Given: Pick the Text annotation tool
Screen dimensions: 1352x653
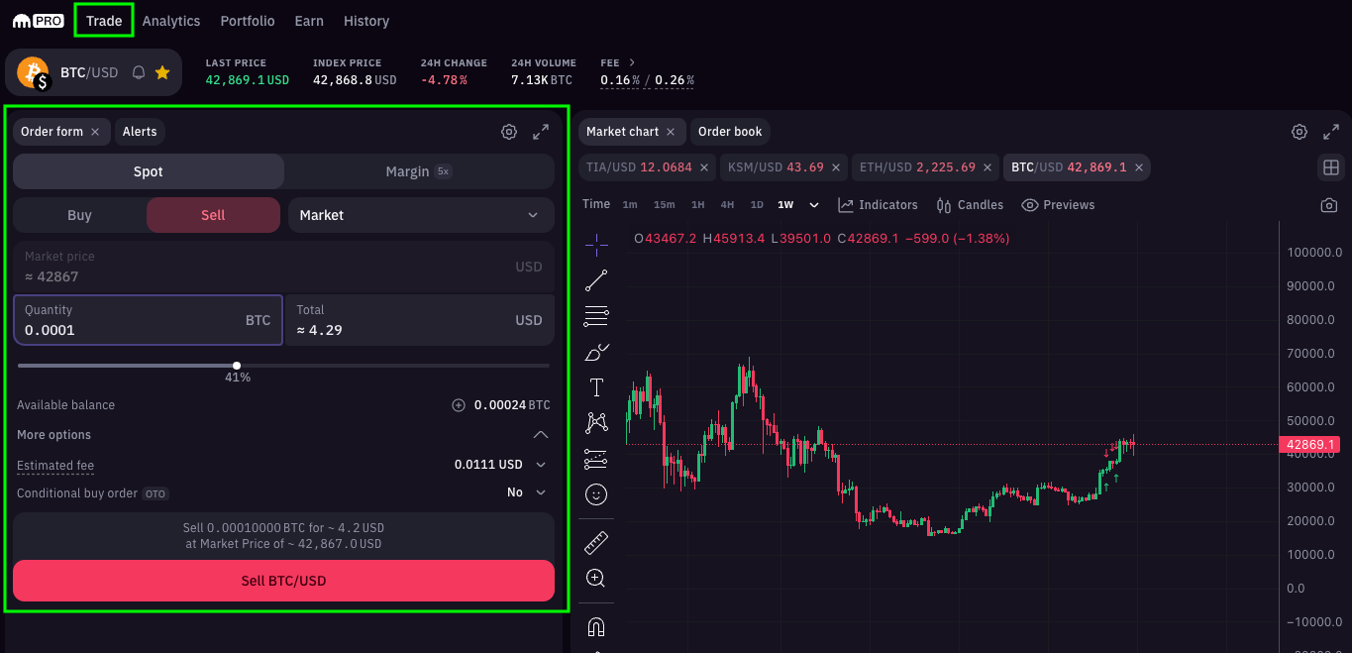Looking at the screenshot, I should (595, 387).
